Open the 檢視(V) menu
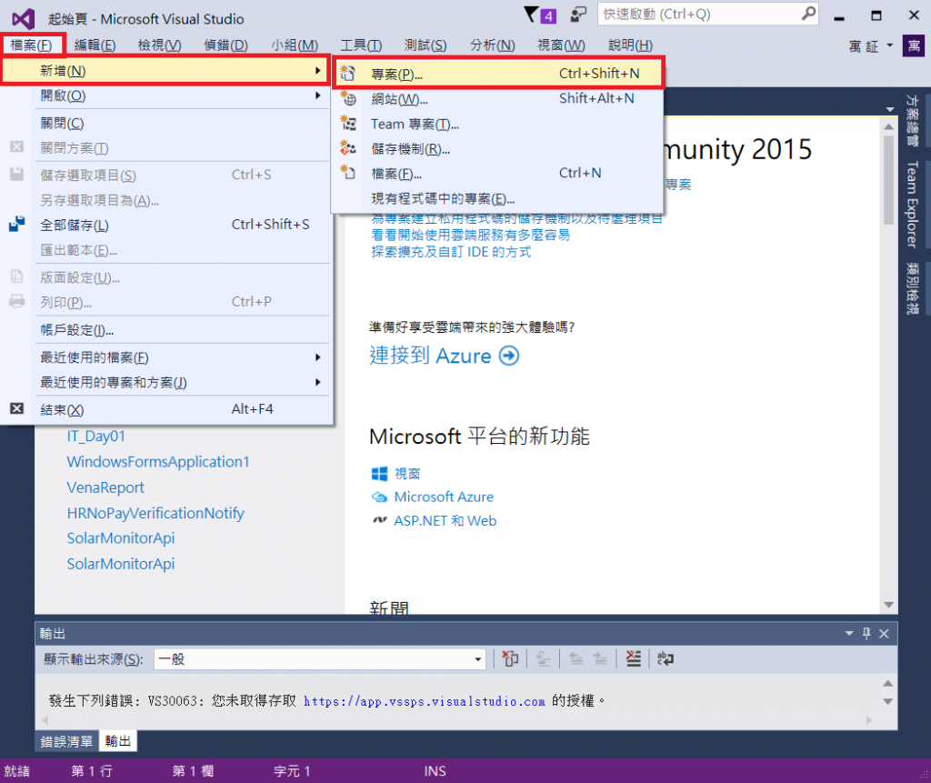 tap(159, 45)
